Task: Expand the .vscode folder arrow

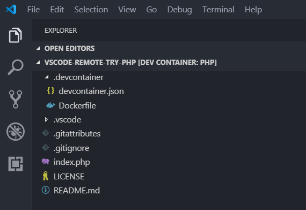Action: point(46,119)
